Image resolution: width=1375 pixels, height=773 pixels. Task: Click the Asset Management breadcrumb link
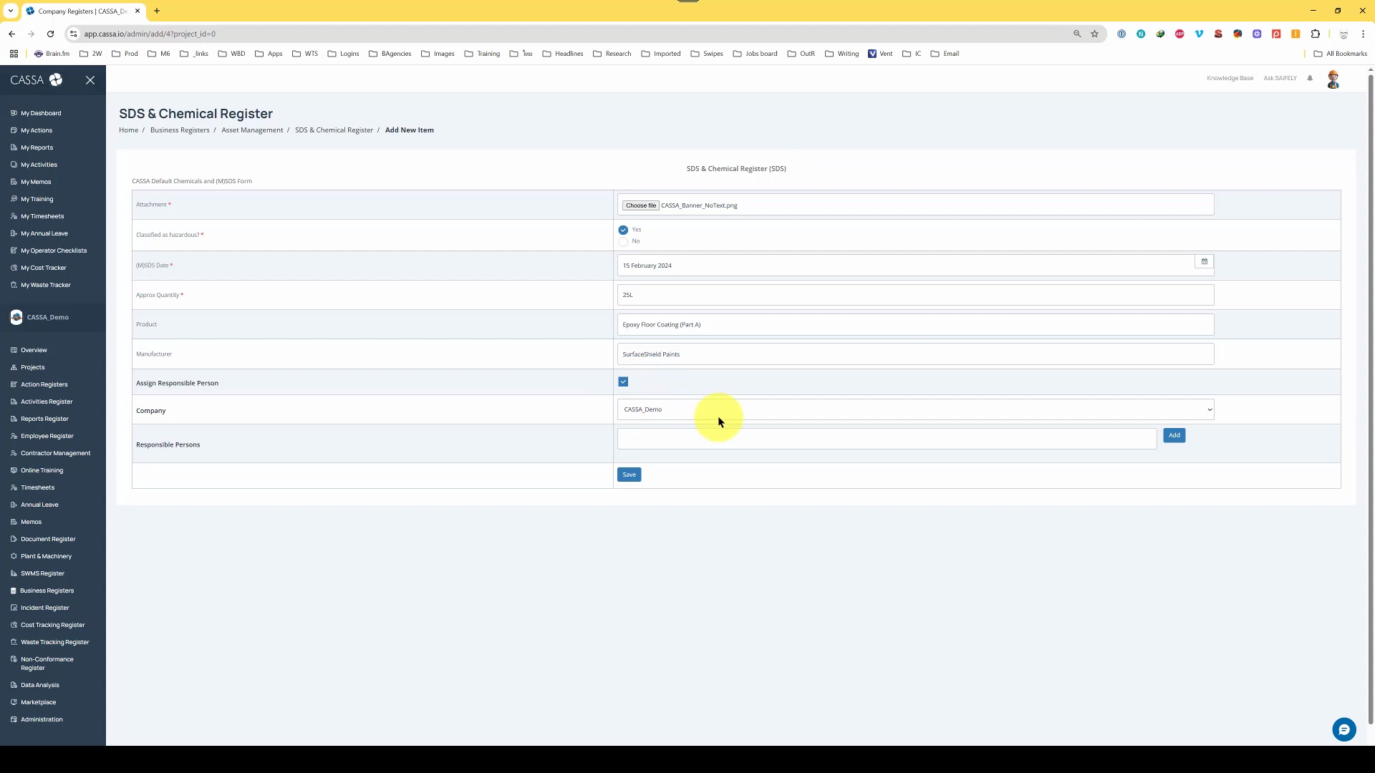tap(252, 130)
